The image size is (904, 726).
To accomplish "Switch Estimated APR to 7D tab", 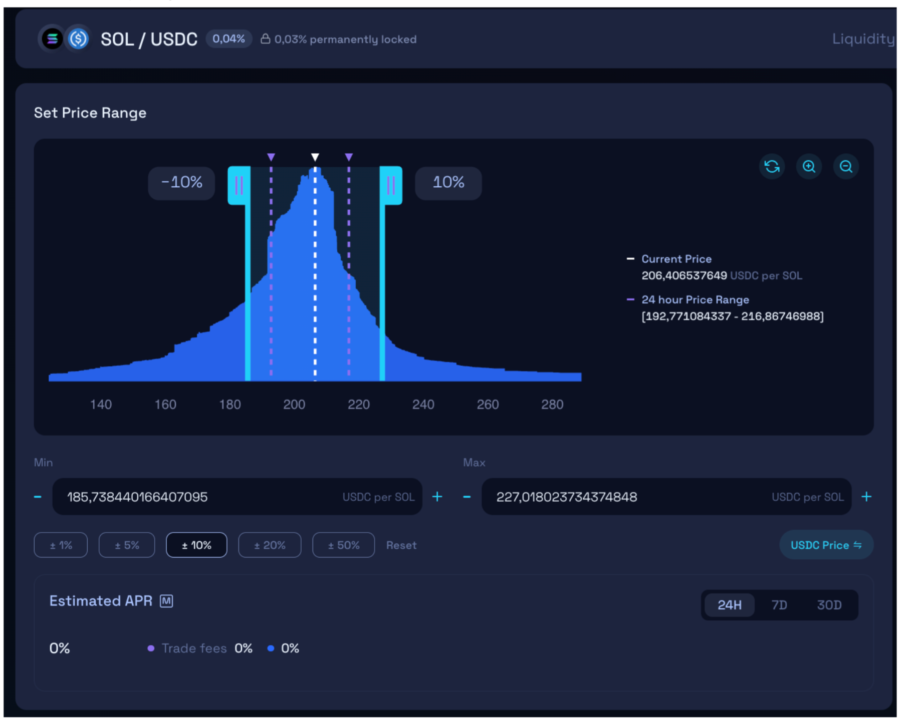I will 779,605.
